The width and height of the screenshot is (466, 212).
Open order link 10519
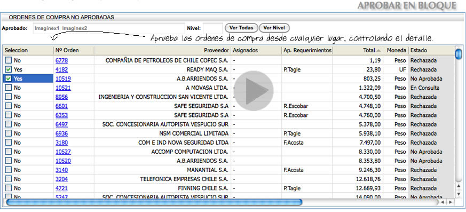click(63, 79)
